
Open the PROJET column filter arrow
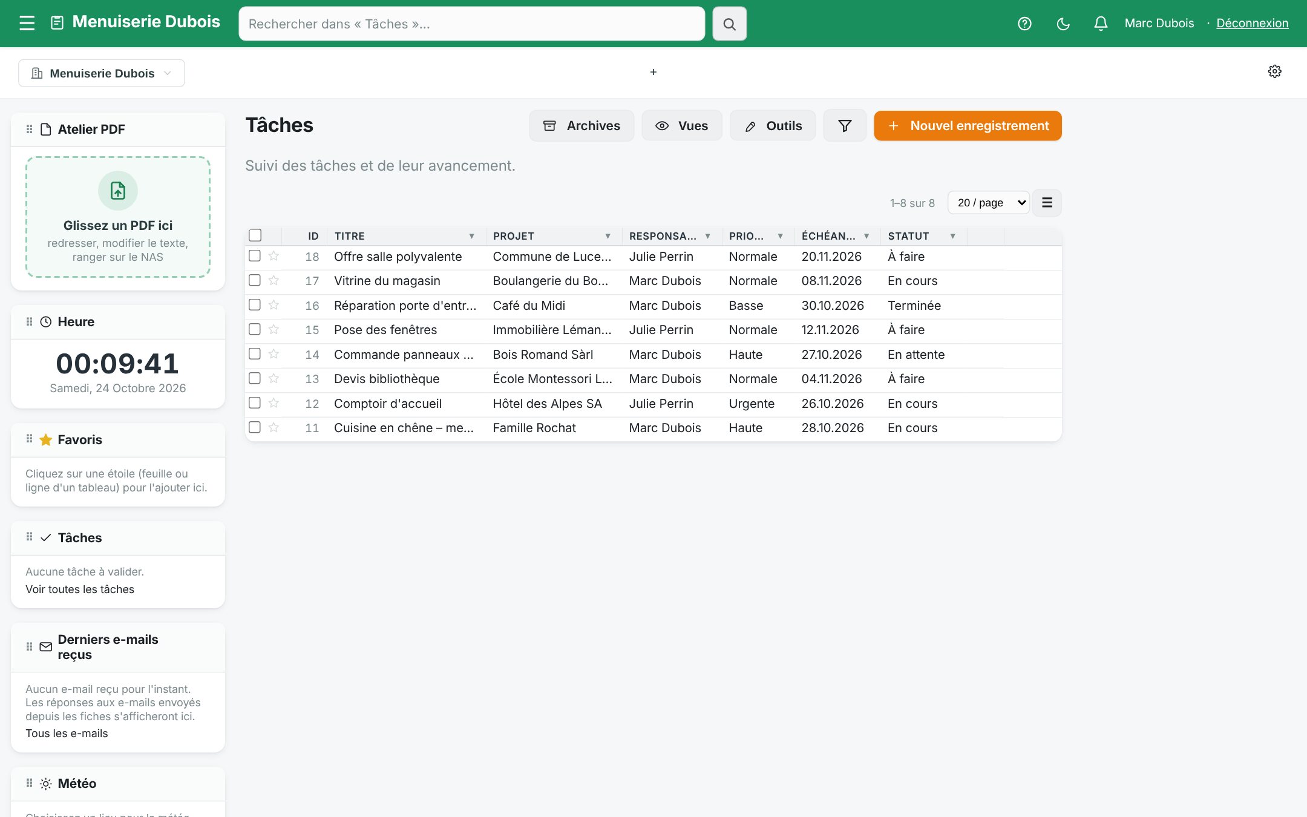tap(608, 236)
